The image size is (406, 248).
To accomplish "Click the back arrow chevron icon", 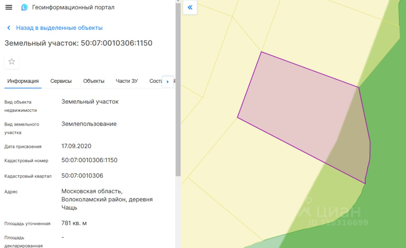I will point(9,28).
